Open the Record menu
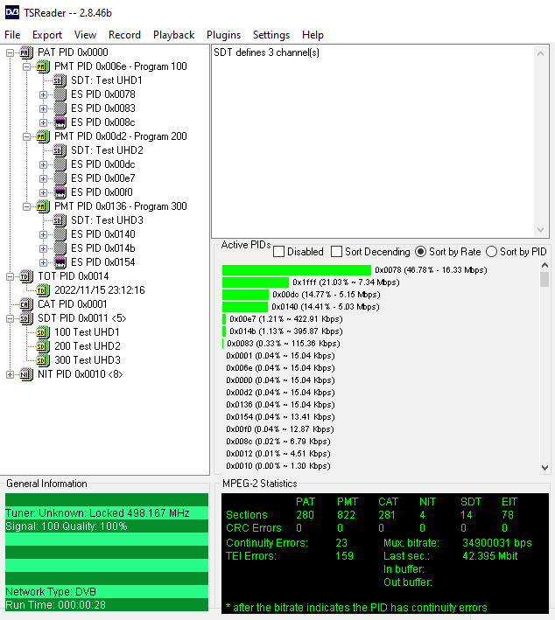This screenshot has height=620, width=555. click(124, 35)
